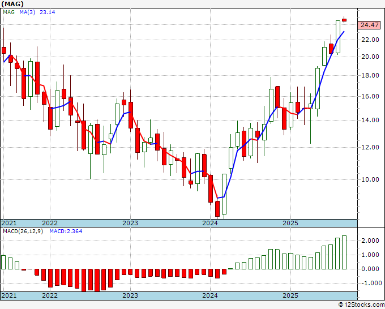Click the 2.000 MACD axis label
The height and width of the screenshot is (309, 385).
point(370,241)
